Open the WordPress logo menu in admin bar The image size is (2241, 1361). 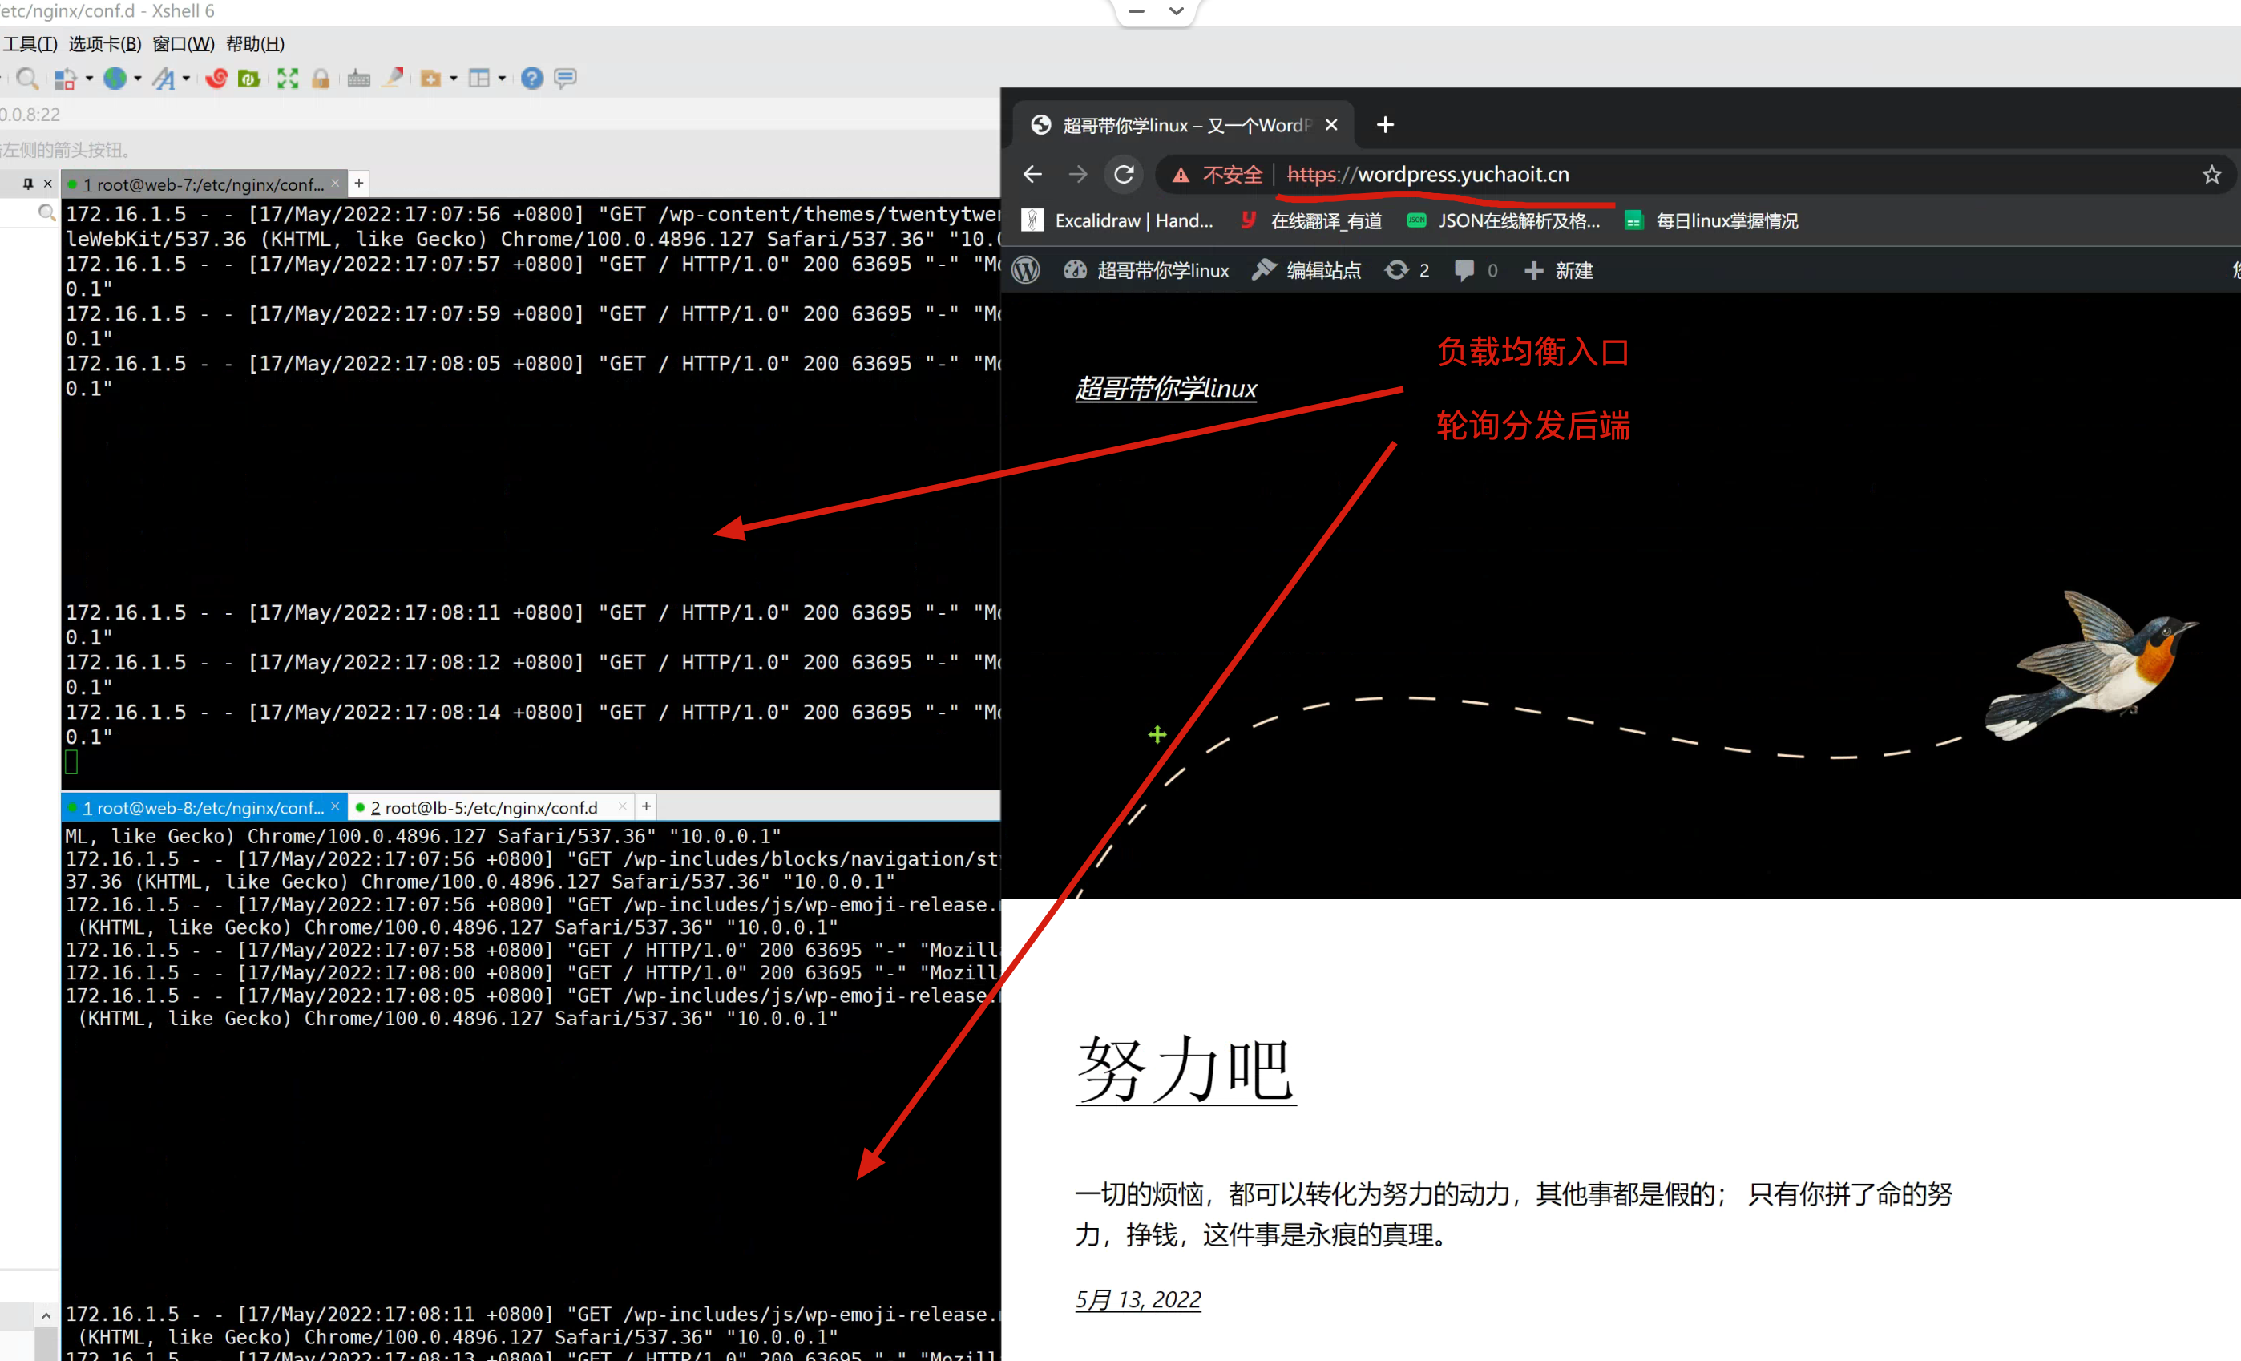pyautogui.click(x=1025, y=269)
